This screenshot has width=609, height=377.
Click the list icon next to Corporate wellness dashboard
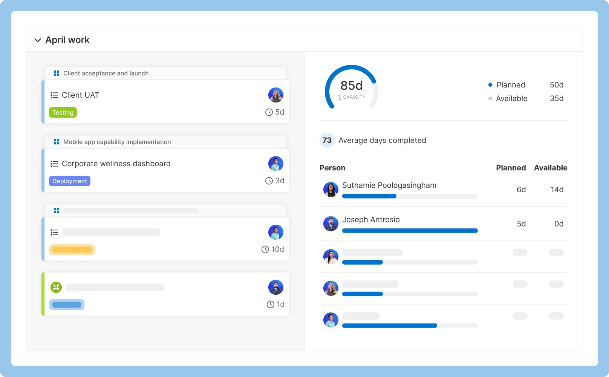tap(54, 164)
